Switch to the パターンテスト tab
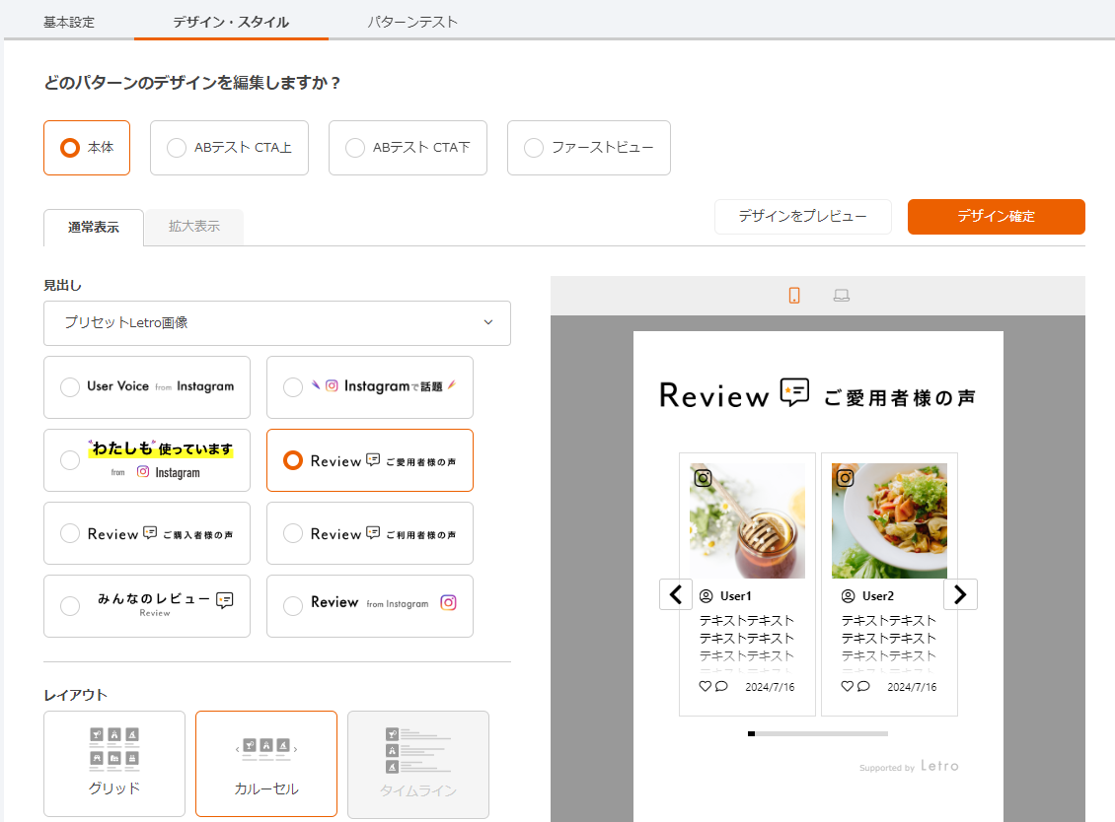This screenshot has height=822, width=1115. pos(412,22)
